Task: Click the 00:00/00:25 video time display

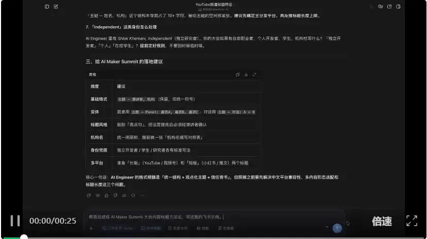Action: (53, 221)
